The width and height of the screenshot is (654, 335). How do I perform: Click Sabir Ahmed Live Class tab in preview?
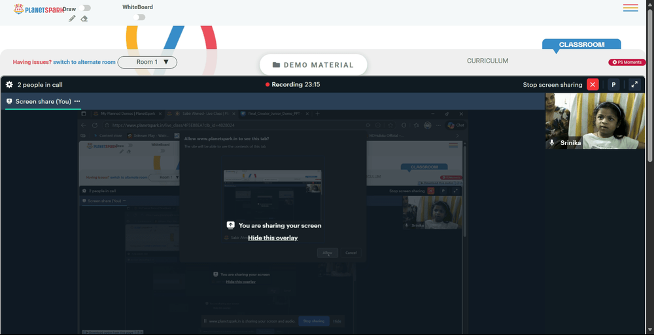tap(201, 114)
